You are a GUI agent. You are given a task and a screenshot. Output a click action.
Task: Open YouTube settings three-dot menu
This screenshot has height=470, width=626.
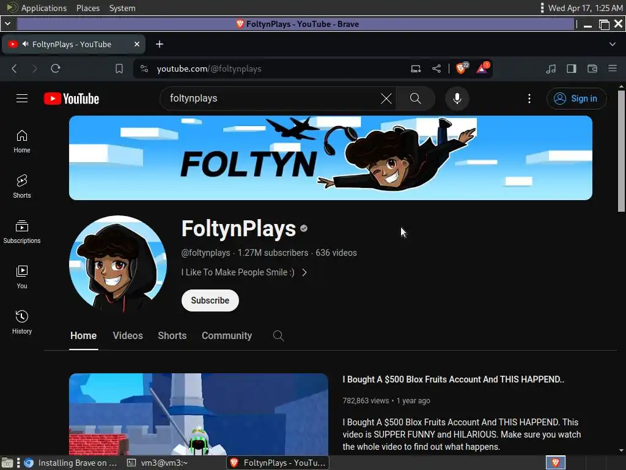529,99
